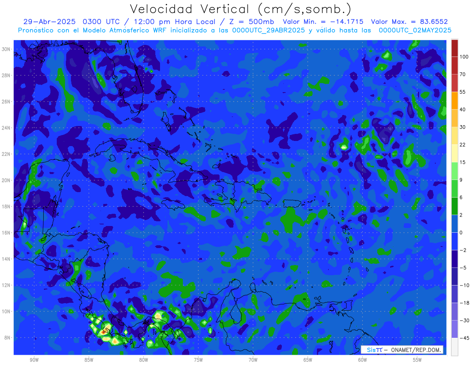The image size is (473, 365).
Task: Click the longitude label "60W"
Action: (363, 360)
